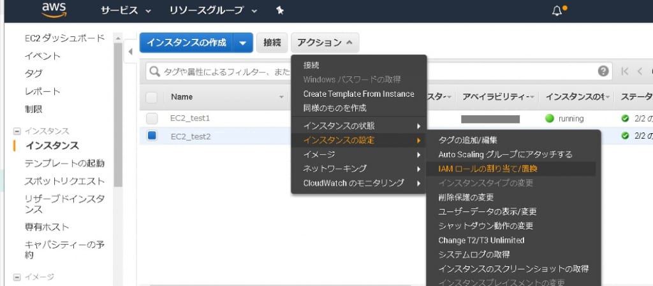Go to previous page of instances
This screenshot has width=653, height=286.
(x=640, y=71)
